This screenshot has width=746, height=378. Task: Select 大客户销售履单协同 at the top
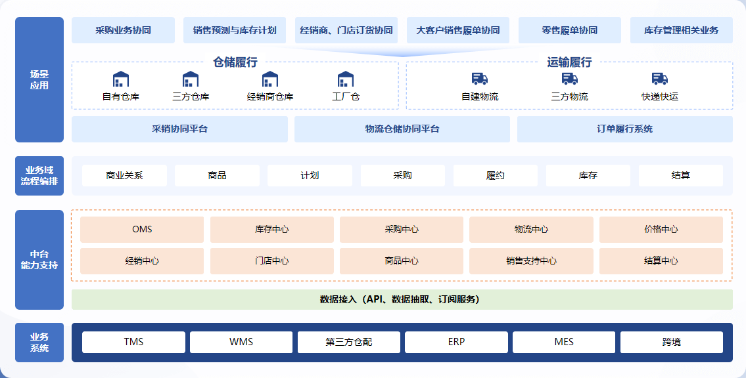click(458, 30)
